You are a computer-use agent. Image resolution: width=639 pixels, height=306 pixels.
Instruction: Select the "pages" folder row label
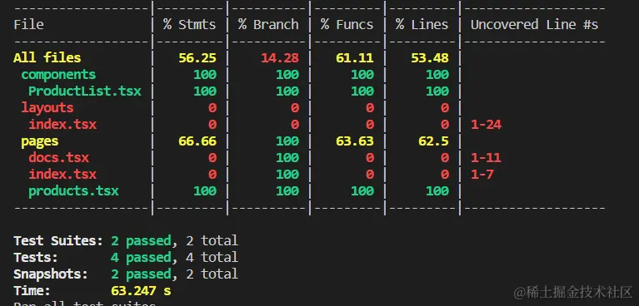pos(39,141)
